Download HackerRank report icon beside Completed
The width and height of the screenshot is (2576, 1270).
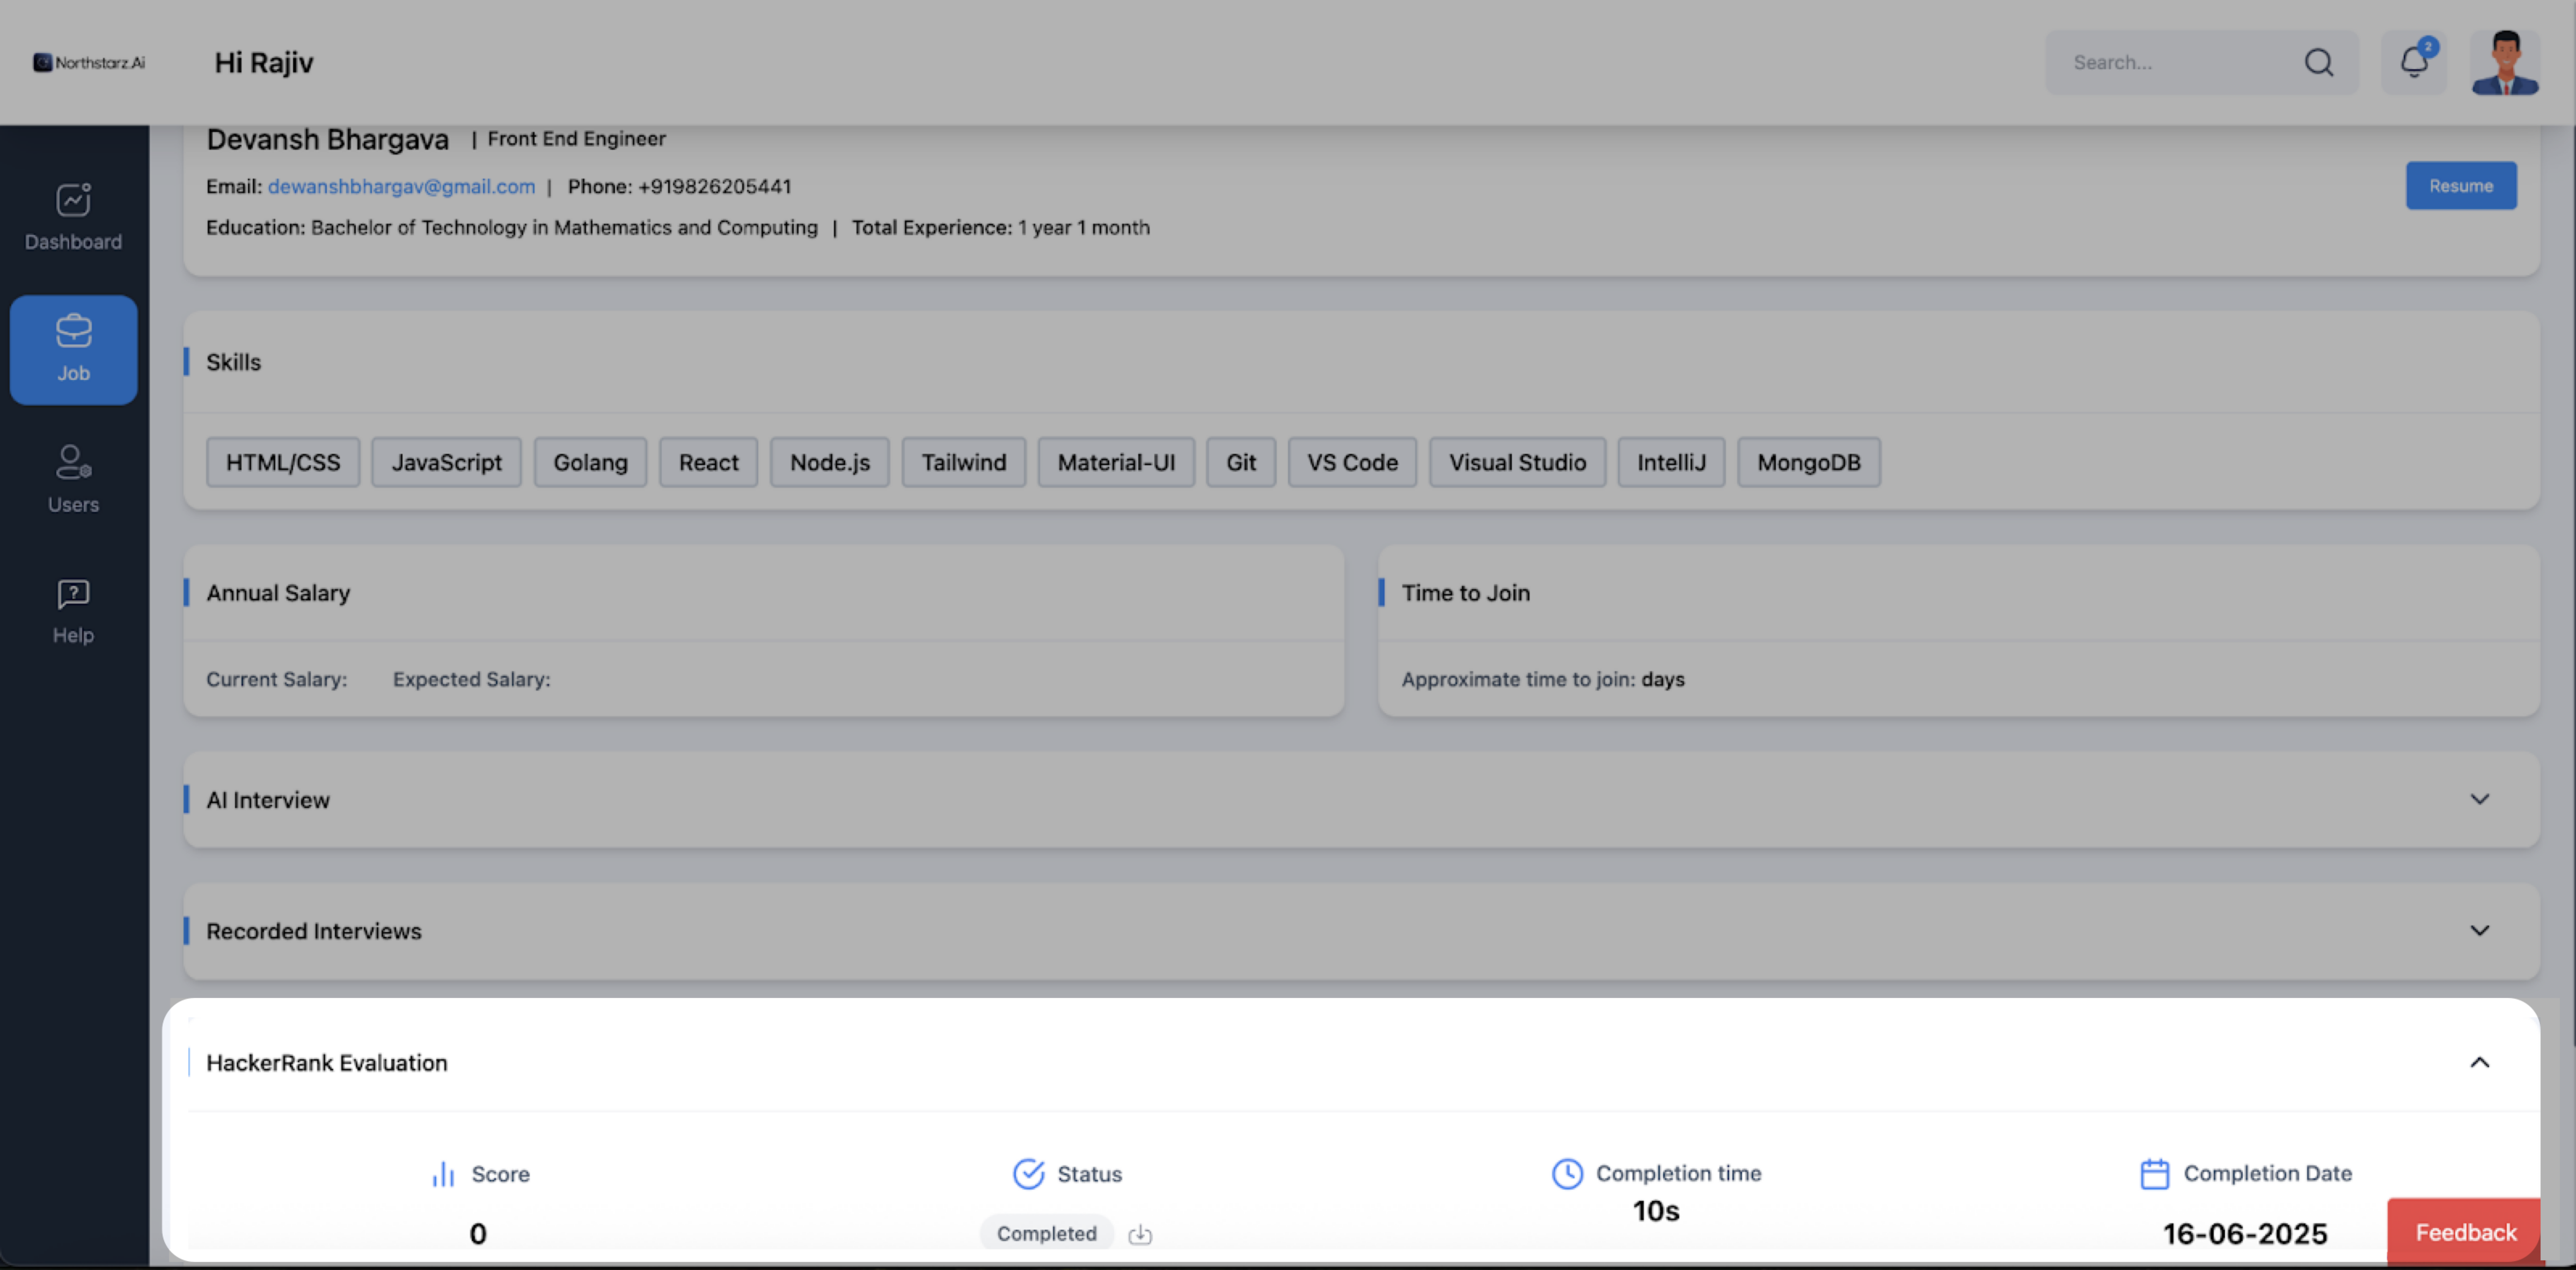click(1140, 1234)
